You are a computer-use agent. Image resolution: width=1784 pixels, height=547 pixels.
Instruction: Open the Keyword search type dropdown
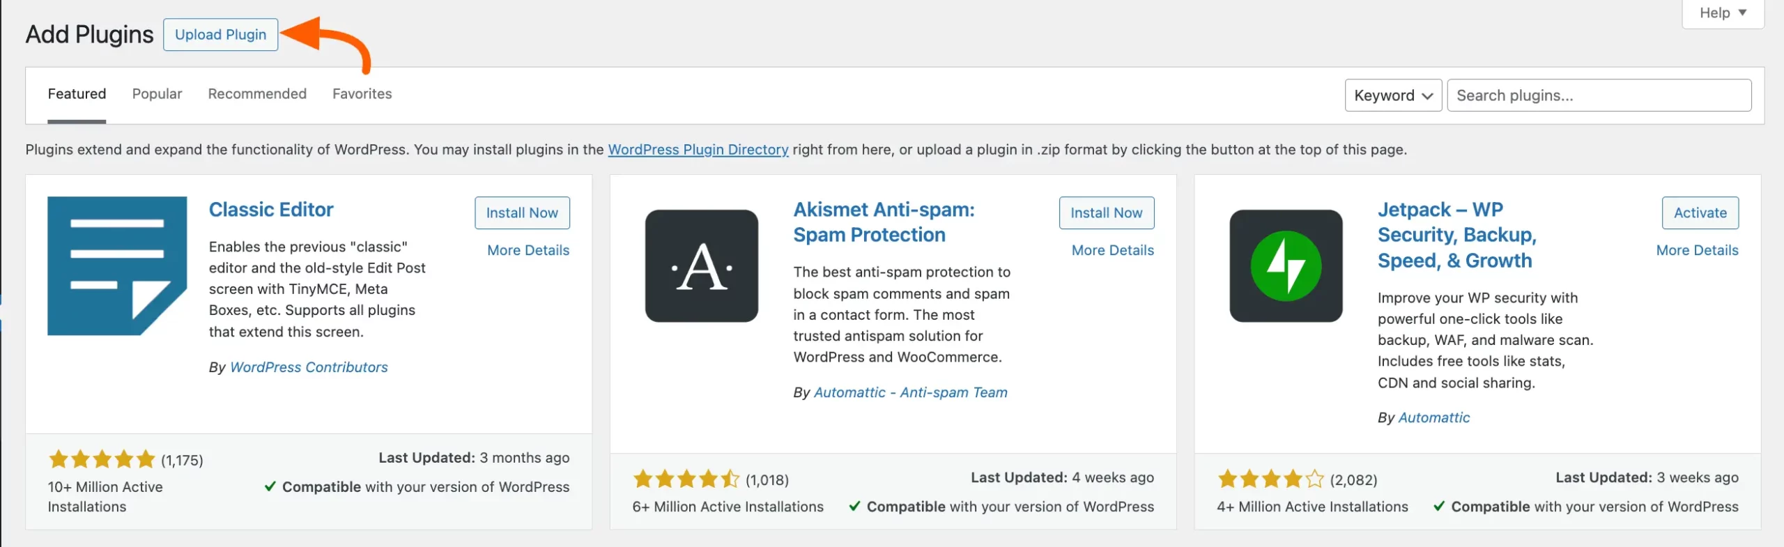[x=1392, y=95]
